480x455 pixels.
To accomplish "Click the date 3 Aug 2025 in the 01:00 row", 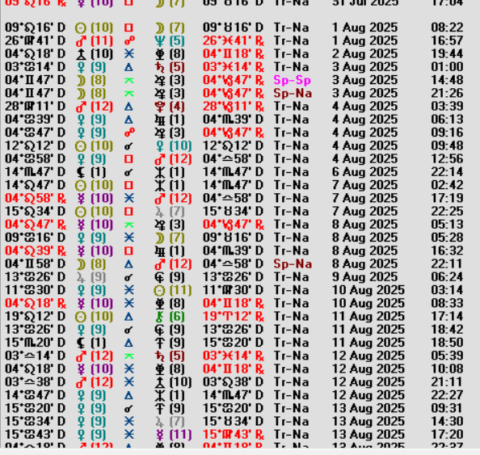I will (x=365, y=67).
